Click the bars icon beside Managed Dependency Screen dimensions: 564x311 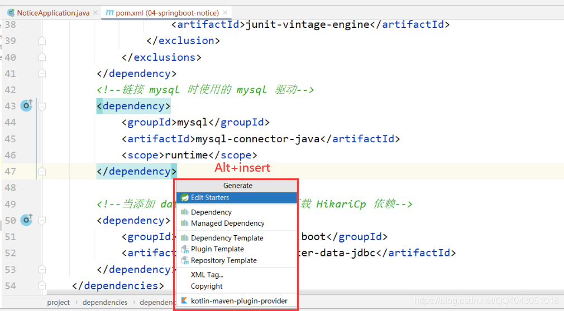(184, 223)
